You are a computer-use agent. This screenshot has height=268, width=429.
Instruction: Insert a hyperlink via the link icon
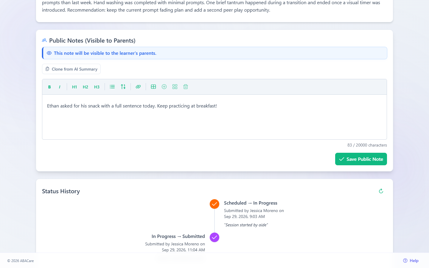pyautogui.click(x=138, y=87)
